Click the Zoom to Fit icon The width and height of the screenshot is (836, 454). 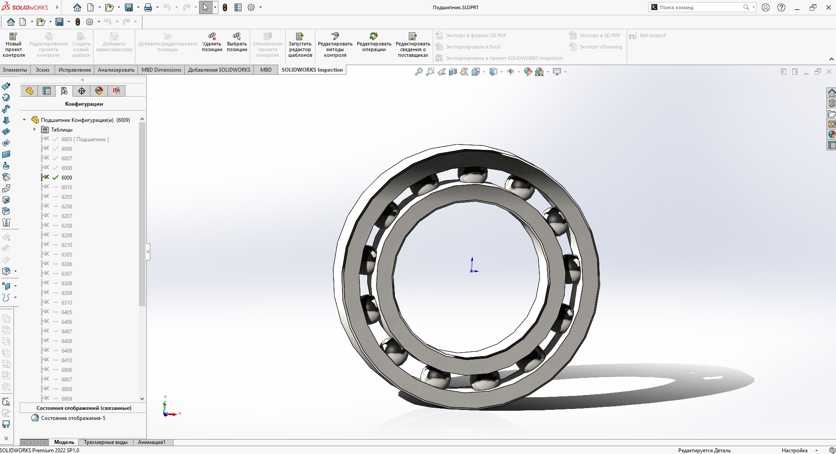419,72
